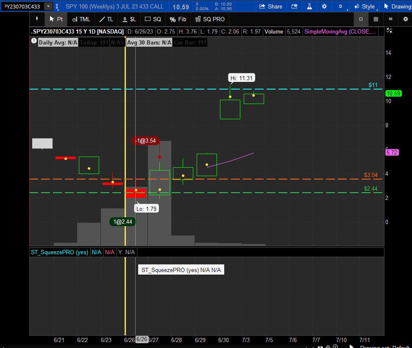
Task: Click the 7/11 date on time axis
Action: (365, 340)
